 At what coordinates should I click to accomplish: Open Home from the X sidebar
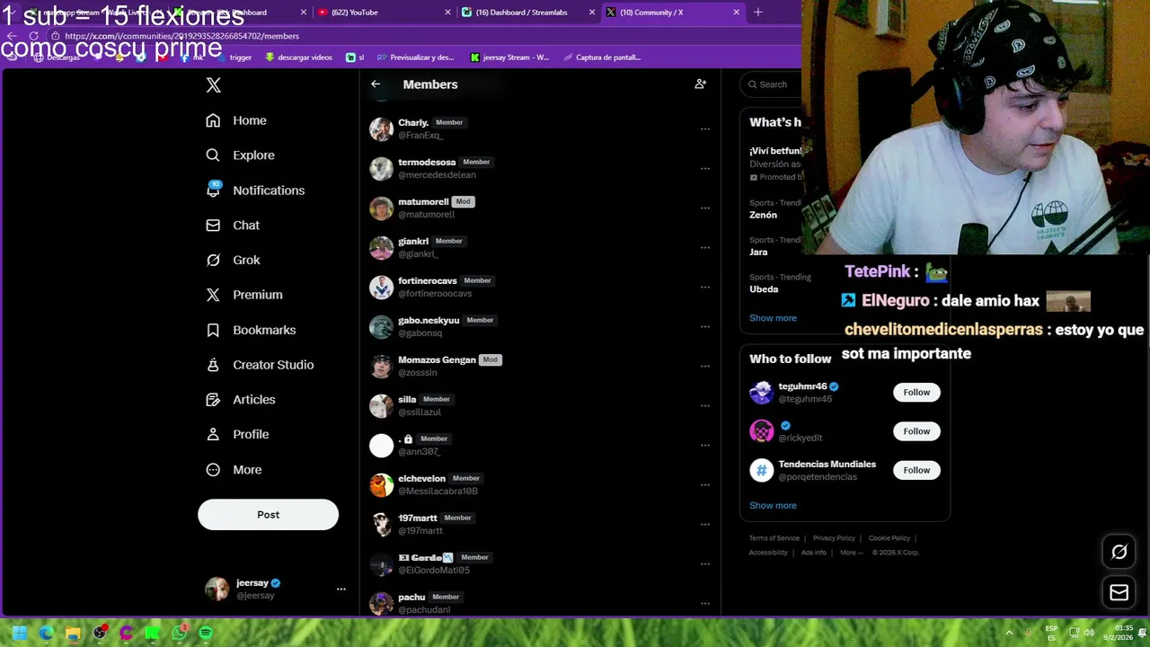236,120
